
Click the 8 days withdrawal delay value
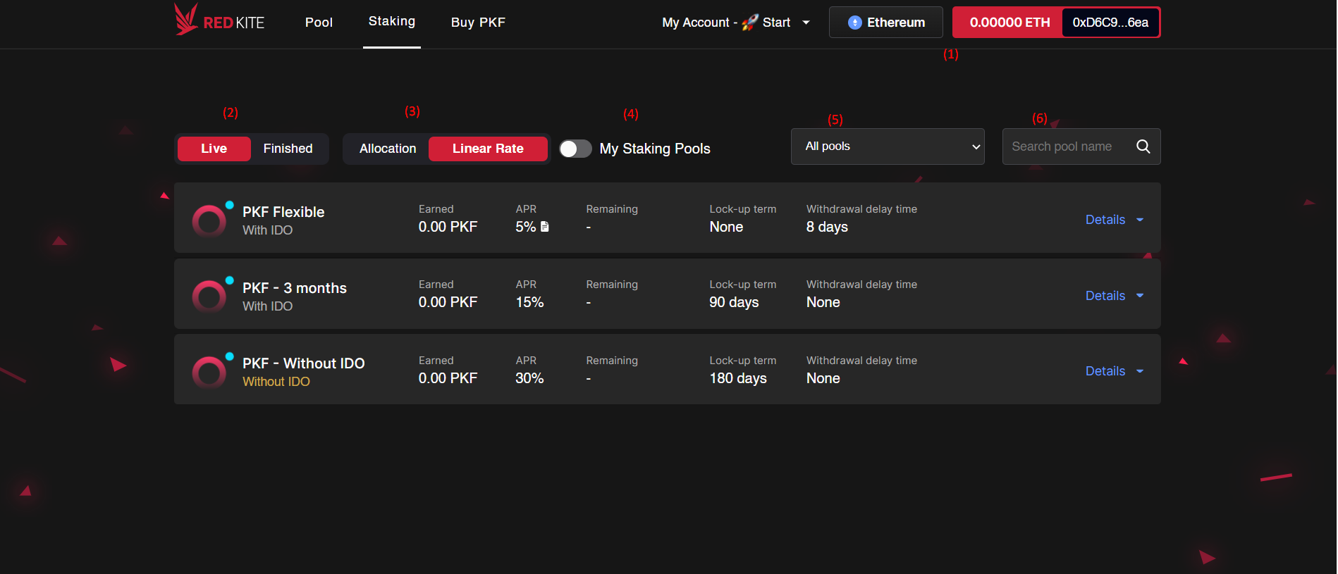coord(827,227)
